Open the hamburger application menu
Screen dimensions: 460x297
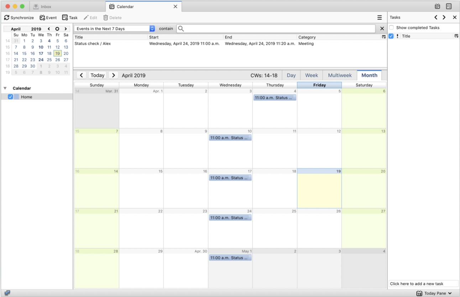click(380, 17)
